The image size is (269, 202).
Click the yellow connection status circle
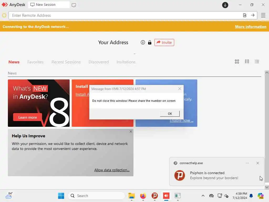(x=4, y=16)
